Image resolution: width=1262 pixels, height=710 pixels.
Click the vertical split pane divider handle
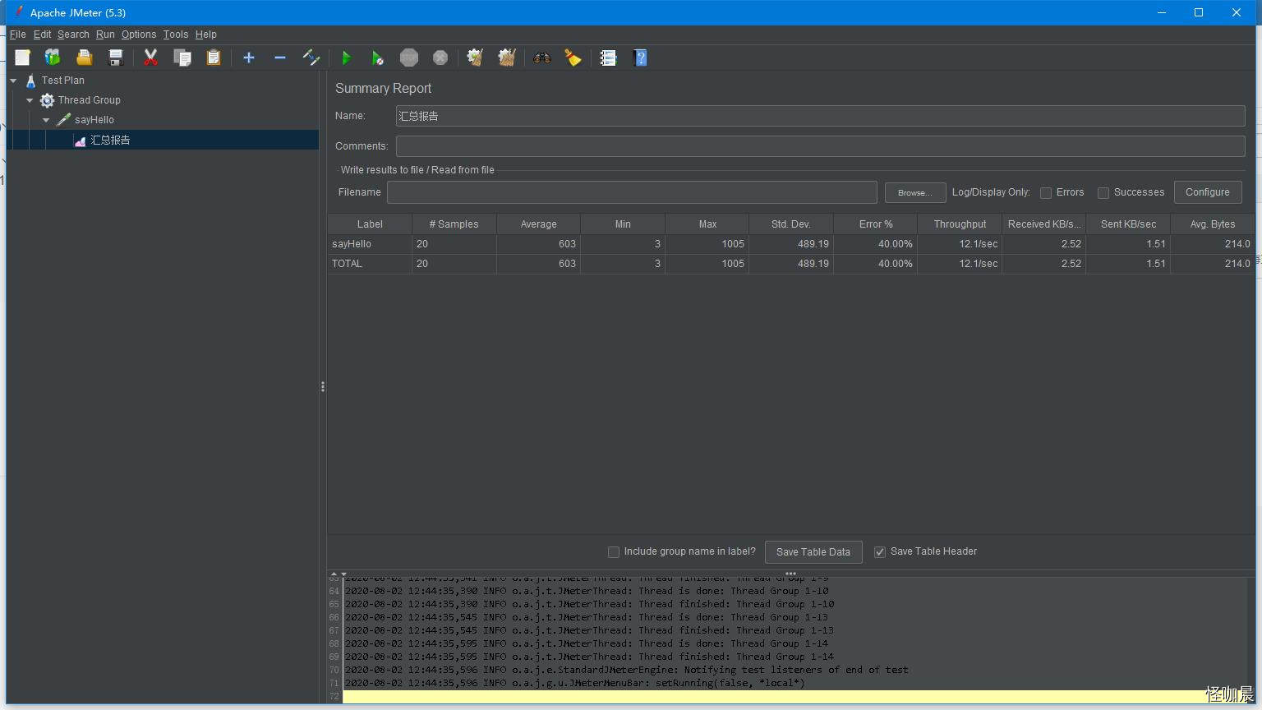323,386
